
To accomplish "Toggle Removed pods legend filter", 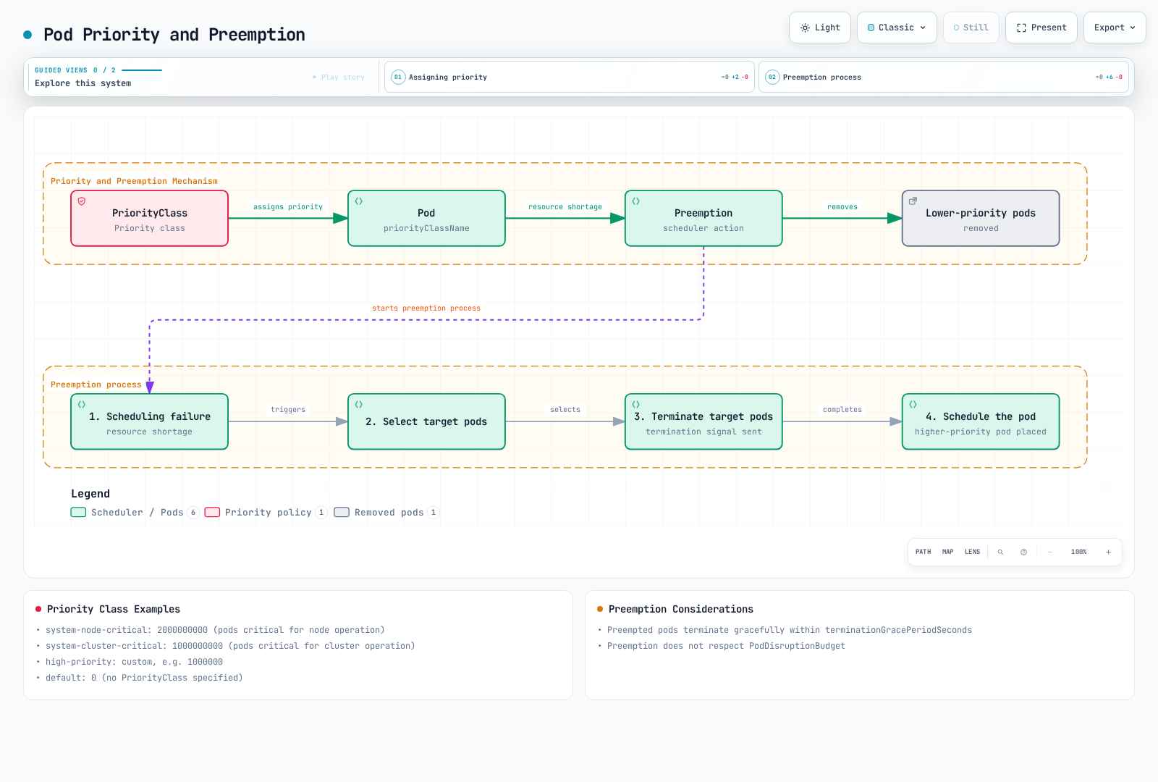I will click(x=386, y=512).
